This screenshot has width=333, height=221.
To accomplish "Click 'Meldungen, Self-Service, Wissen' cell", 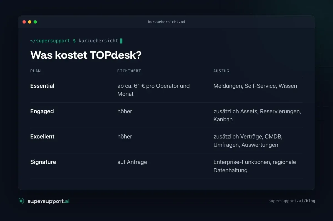I will (255, 86).
